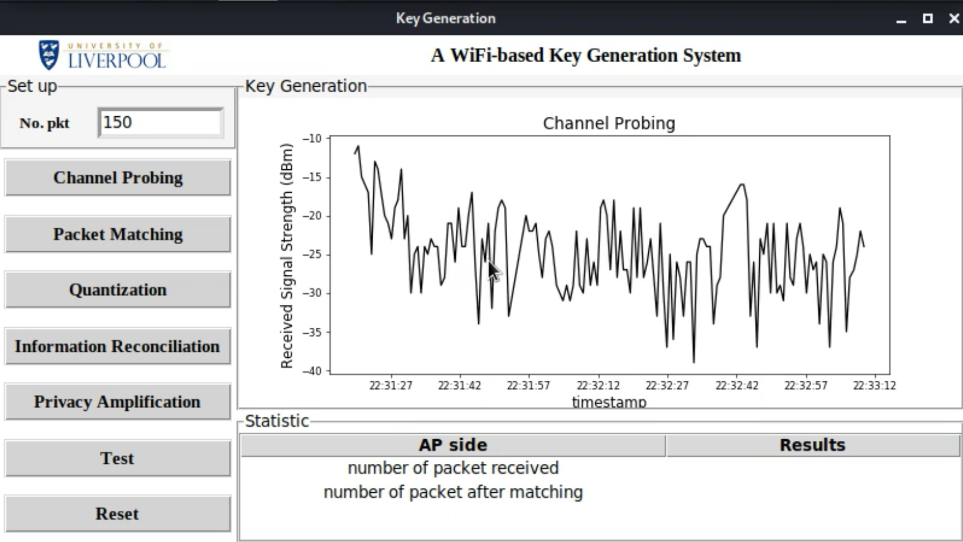Select Information Reconciliation button

point(118,346)
